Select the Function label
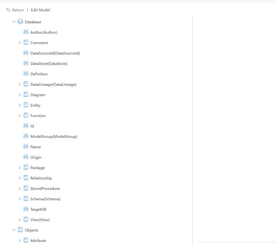Screen dimensions: 275x245 point(38,116)
